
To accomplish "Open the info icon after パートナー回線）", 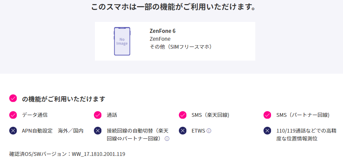I will 167,138.
